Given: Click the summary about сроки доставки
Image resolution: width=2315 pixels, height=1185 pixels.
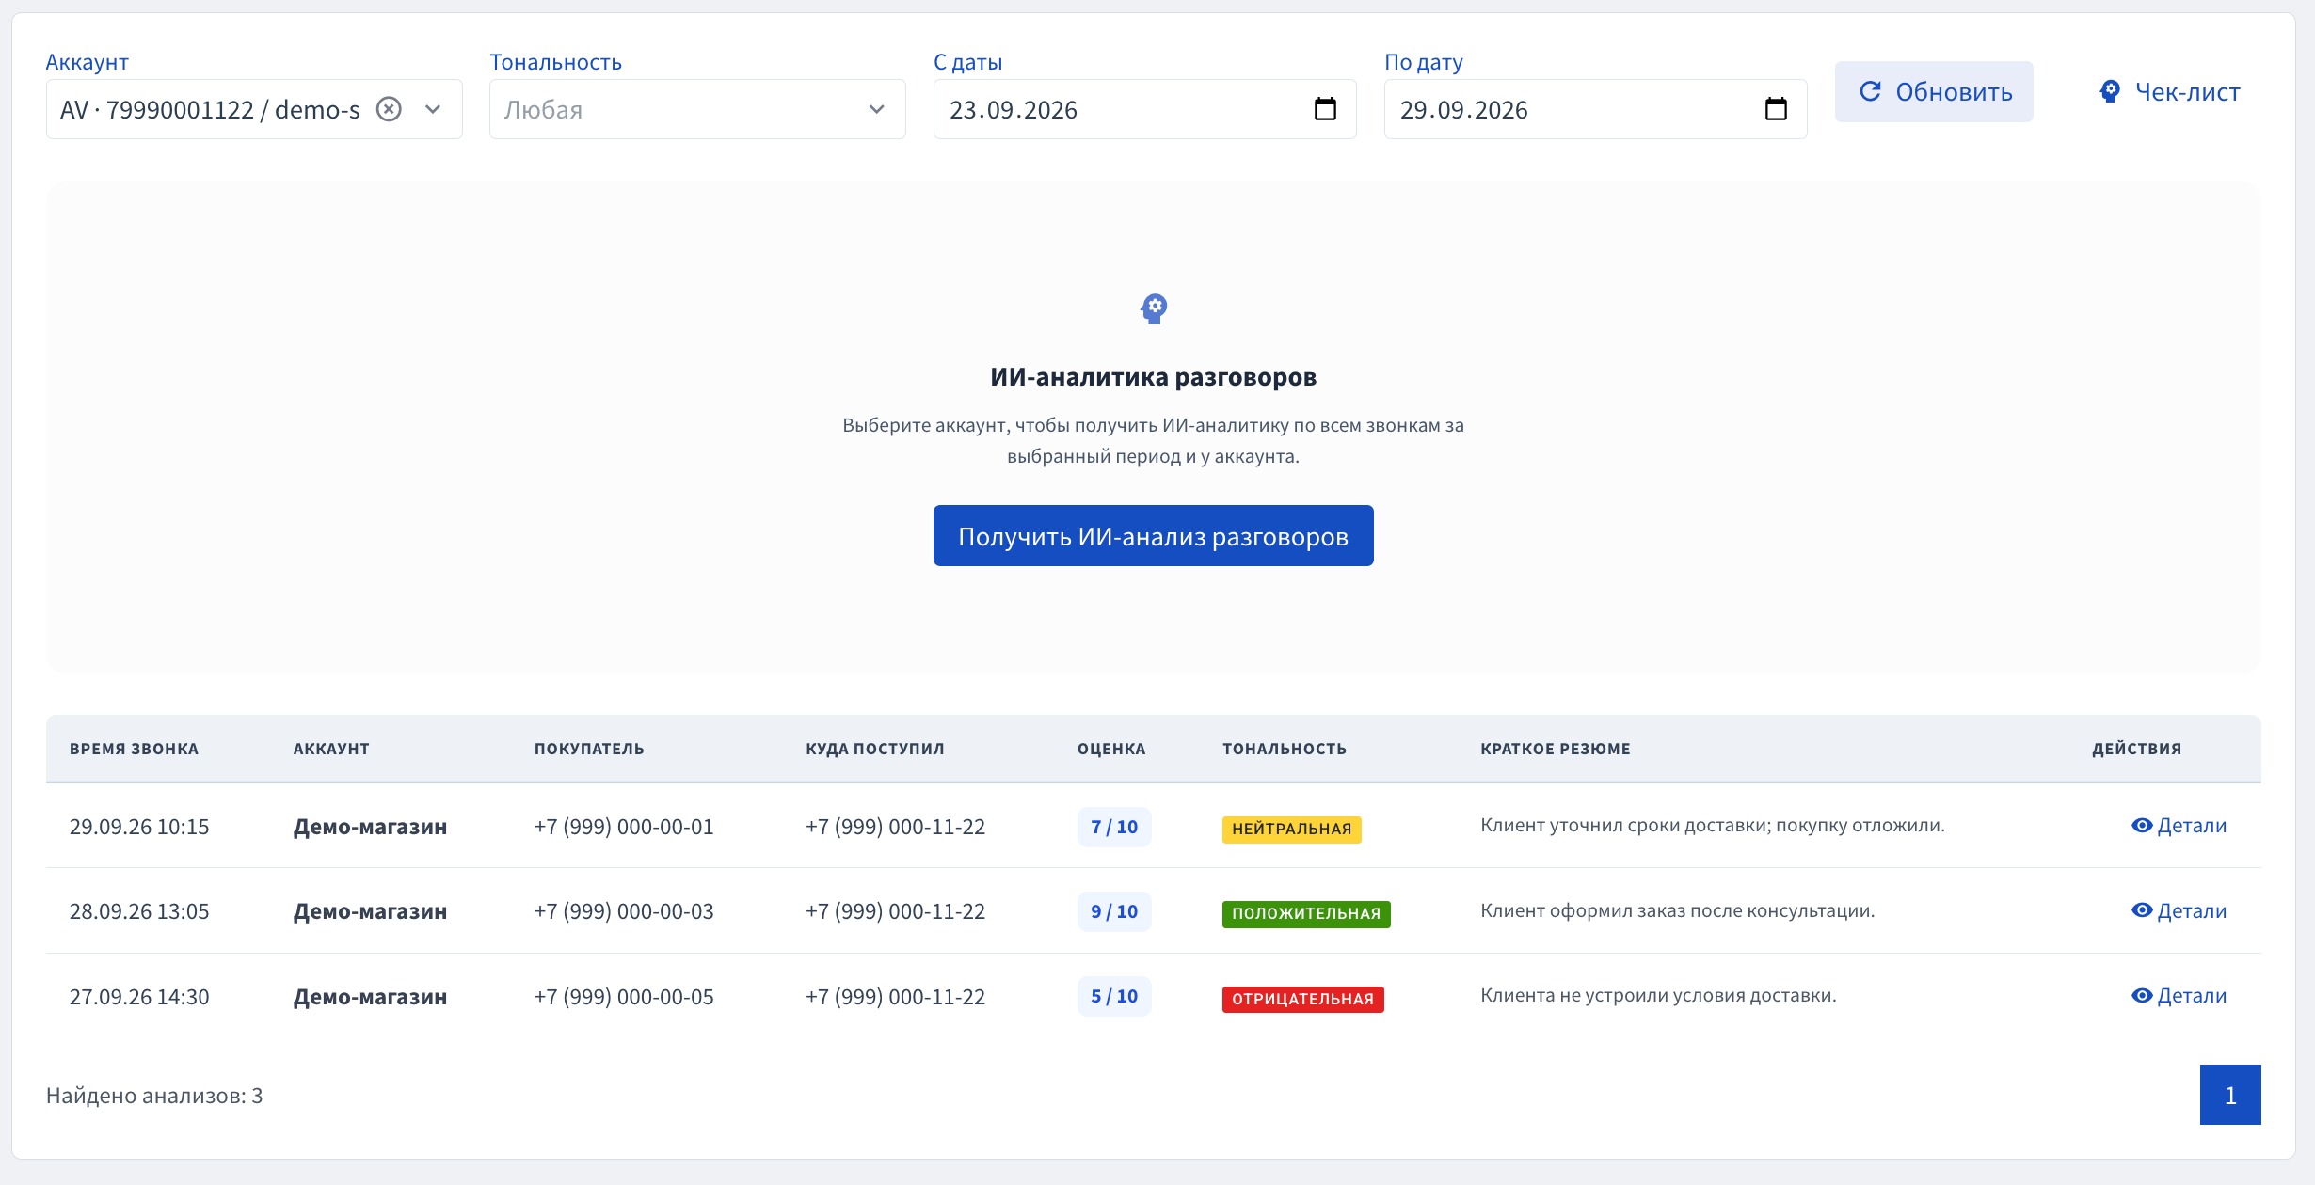Looking at the screenshot, I should tap(1712, 825).
